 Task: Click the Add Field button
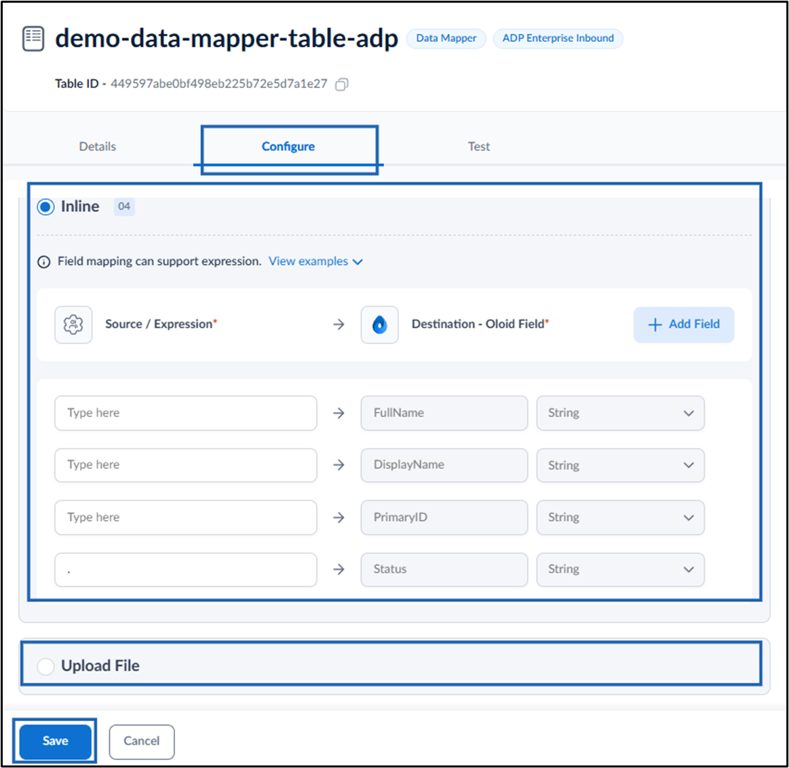click(x=684, y=325)
